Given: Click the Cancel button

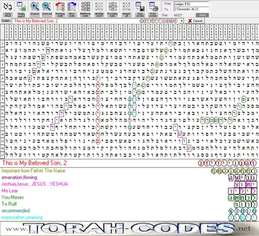Looking at the screenshot, I should tap(195, 21).
